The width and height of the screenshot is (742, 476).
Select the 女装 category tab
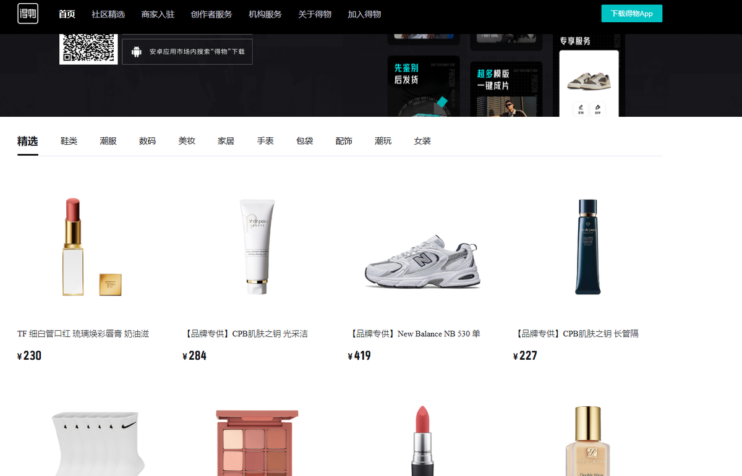(x=422, y=141)
